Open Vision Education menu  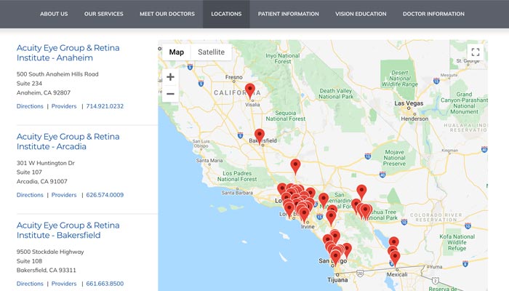point(361,14)
